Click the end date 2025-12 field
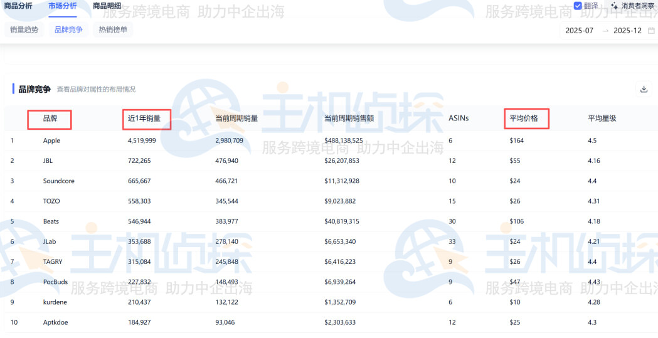Screen dimensions: 658x338 point(627,31)
